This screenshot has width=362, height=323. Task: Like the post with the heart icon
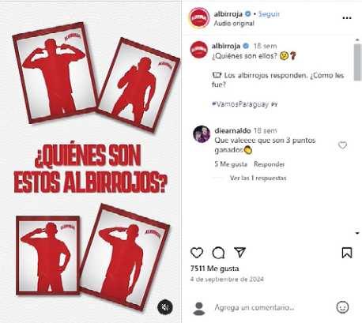click(x=197, y=253)
